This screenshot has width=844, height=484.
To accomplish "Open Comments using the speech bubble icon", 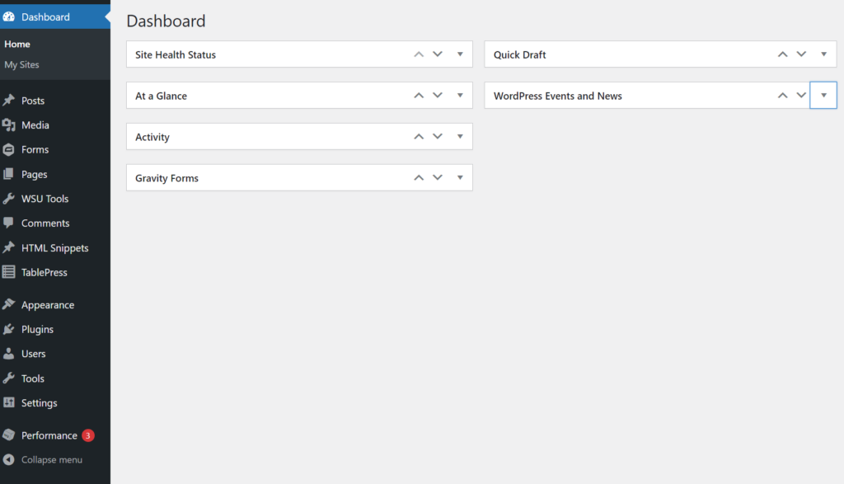I will [x=12, y=223].
